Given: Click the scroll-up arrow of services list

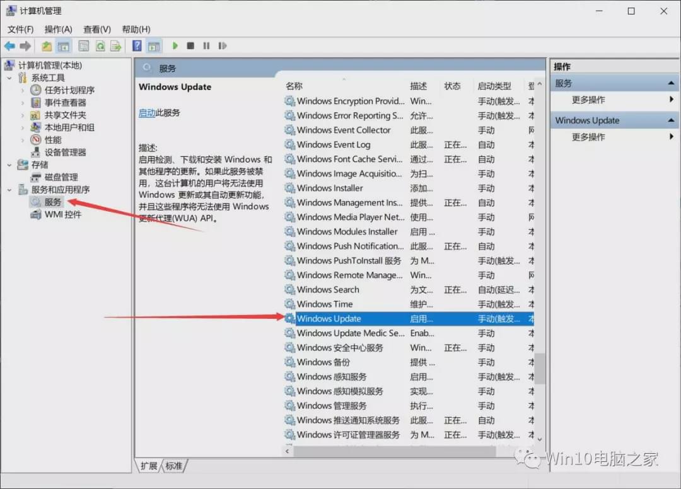Looking at the screenshot, I should [539, 84].
